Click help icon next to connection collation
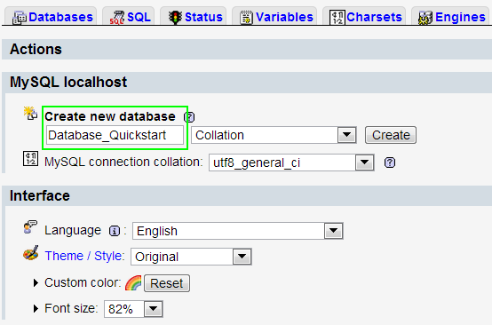The image size is (492, 325). (390, 162)
